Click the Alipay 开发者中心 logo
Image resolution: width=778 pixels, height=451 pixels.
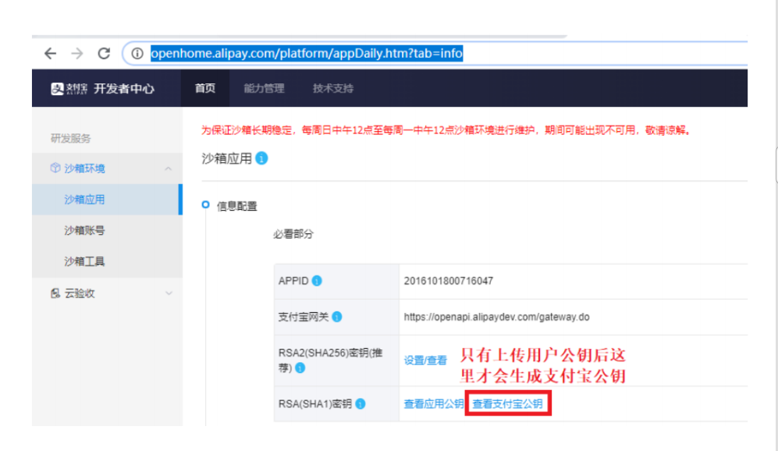(x=103, y=88)
